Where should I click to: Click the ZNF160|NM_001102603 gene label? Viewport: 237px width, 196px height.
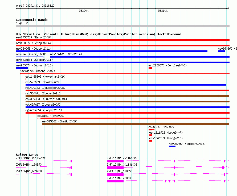31,158
